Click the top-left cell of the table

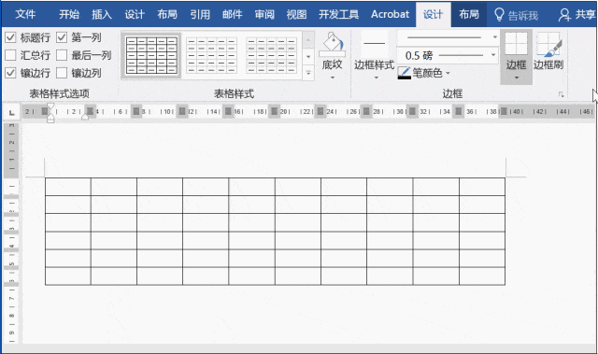point(68,187)
